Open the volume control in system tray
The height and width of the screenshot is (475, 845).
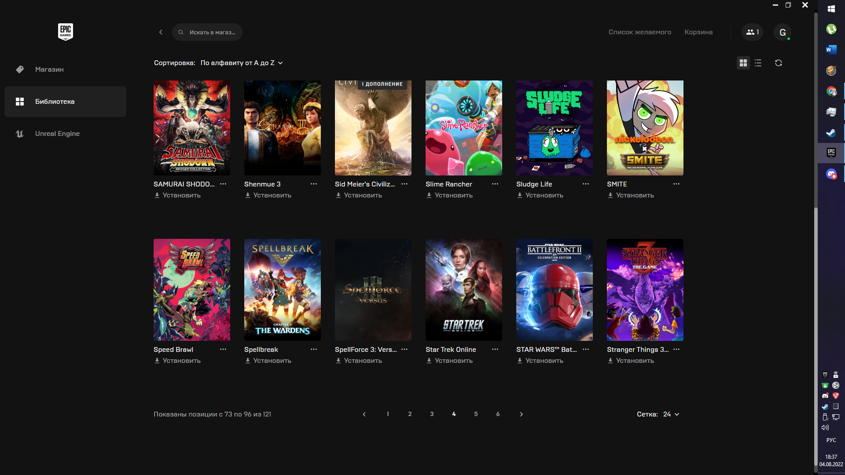(x=825, y=427)
